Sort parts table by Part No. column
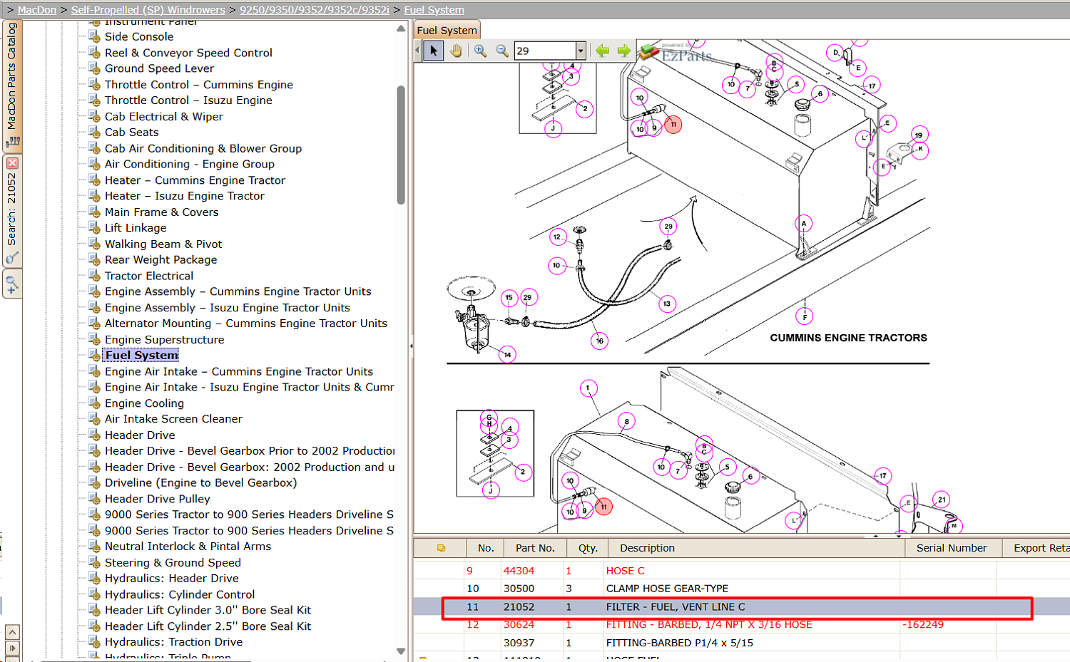1070x662 pixels. coord(535,548)
